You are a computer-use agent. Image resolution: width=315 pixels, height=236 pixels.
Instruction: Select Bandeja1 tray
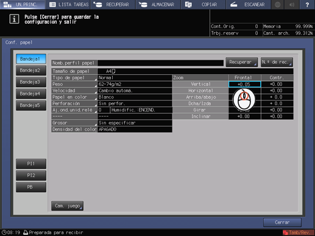click(31, 59)
